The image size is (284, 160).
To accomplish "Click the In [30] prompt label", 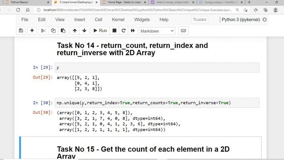I will [x=43, y=103].
